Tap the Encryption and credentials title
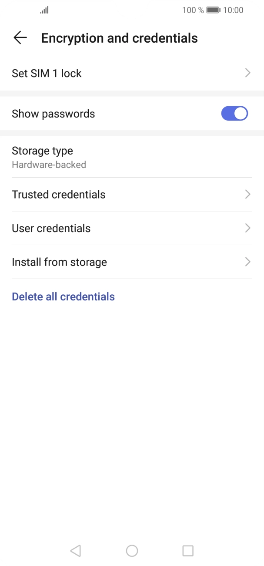Image resolution: width=264 pixels, height=566 pixels. coord(120,38)
